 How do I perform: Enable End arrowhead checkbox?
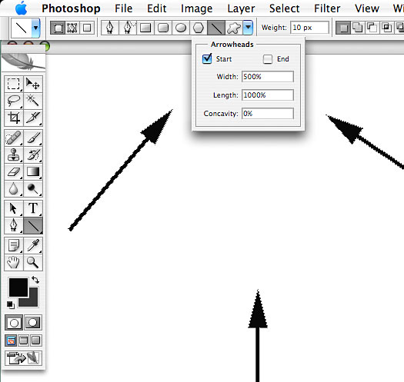tap(268, 59)
